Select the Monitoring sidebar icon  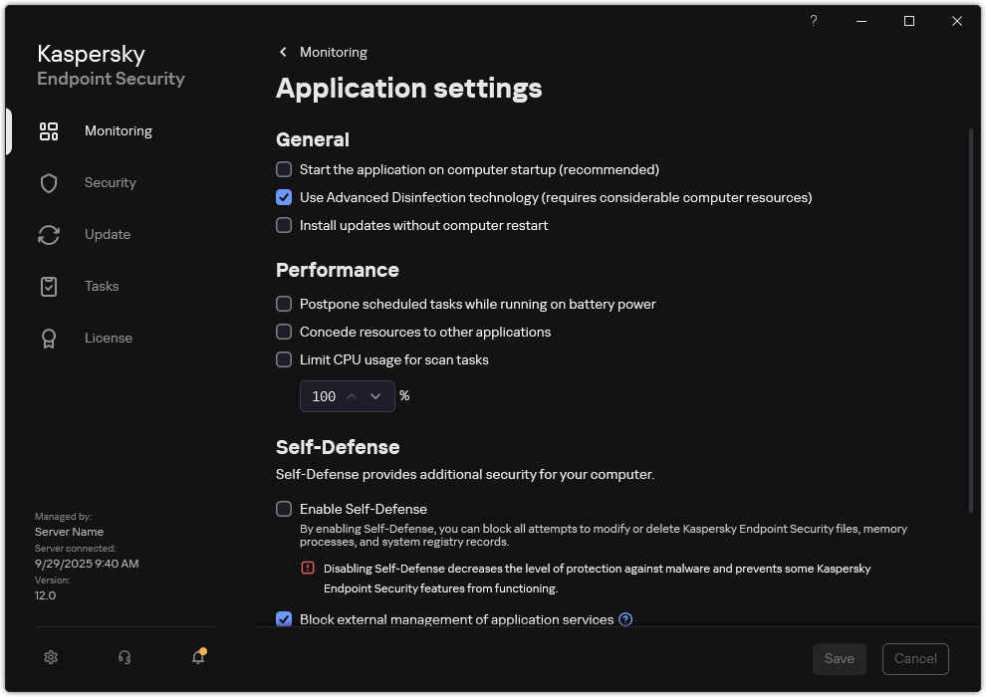(48, 130)
